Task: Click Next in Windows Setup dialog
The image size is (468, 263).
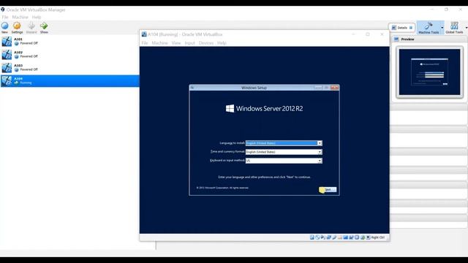Action: click(328, 190)
